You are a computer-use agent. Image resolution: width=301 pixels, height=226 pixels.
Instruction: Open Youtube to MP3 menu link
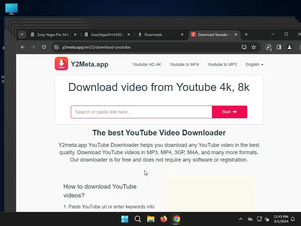point(222,64)
